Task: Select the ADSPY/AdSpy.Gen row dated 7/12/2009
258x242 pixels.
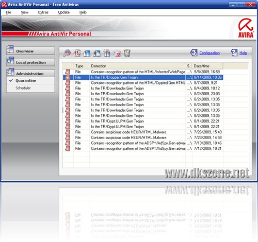Action: point(143,148)
